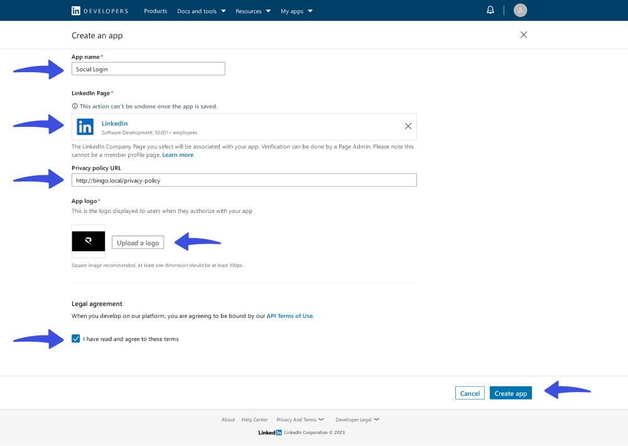Click the app logo preview thumbnail
The height and width of the screenshot is (446, 628).
coord(89,241)
